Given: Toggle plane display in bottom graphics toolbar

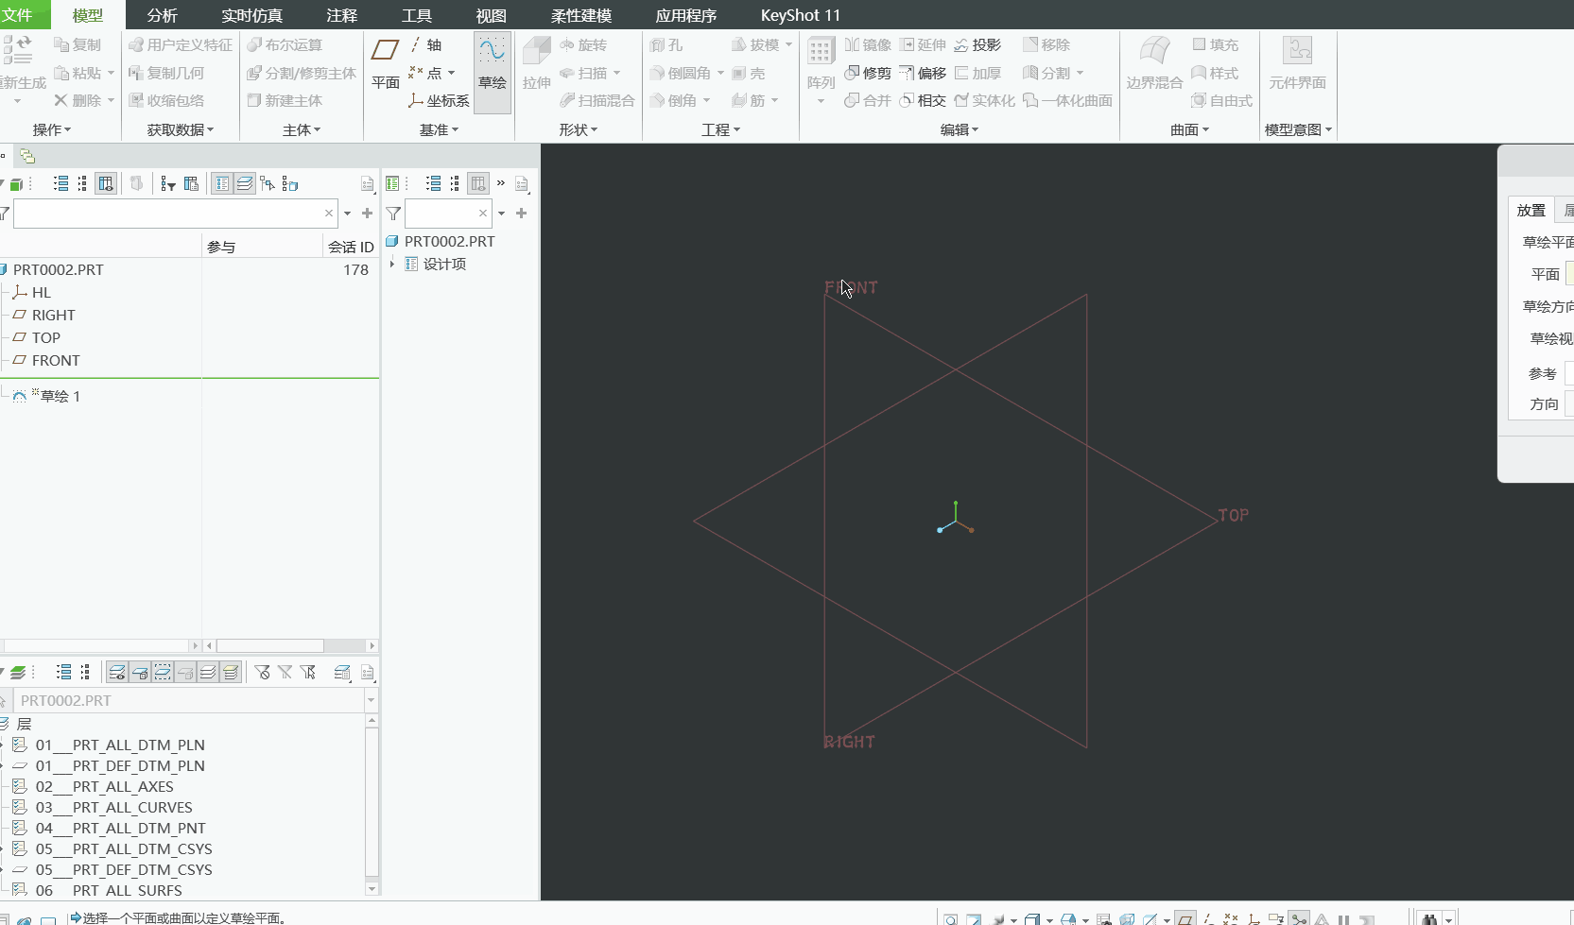Looking at the screenshot, I should [1185, 918].
